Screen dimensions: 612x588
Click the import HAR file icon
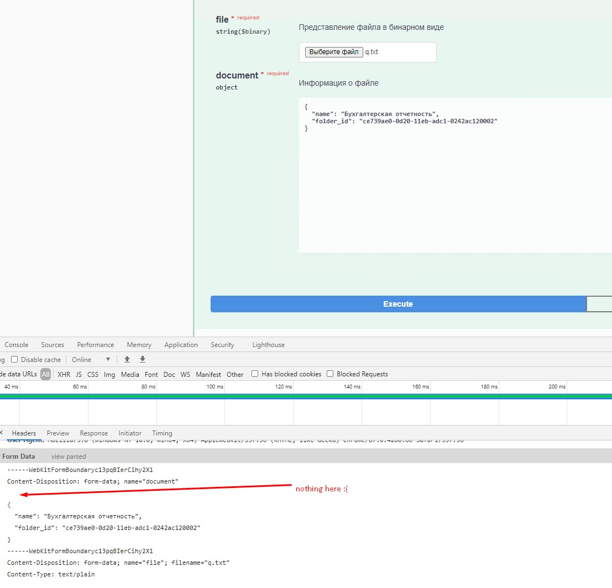pos(127,359)
